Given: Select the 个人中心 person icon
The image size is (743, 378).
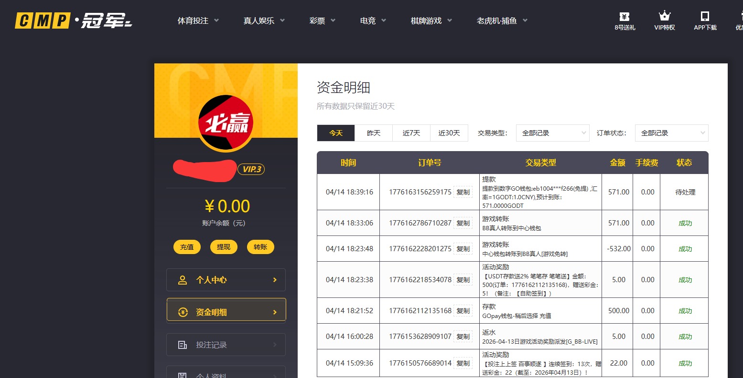Looking at the screenshot, I should 182,280.
